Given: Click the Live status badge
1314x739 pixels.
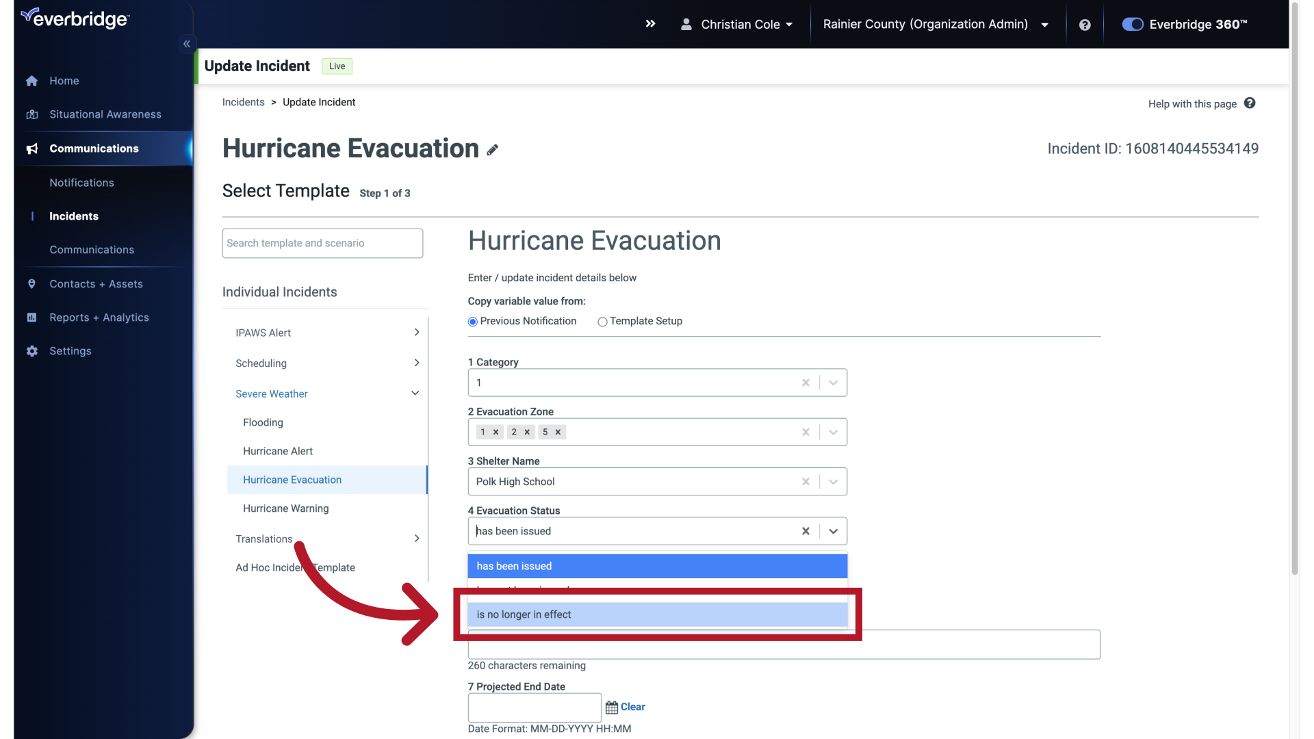Looking at the screenshot, I should (x=337, y=66).
